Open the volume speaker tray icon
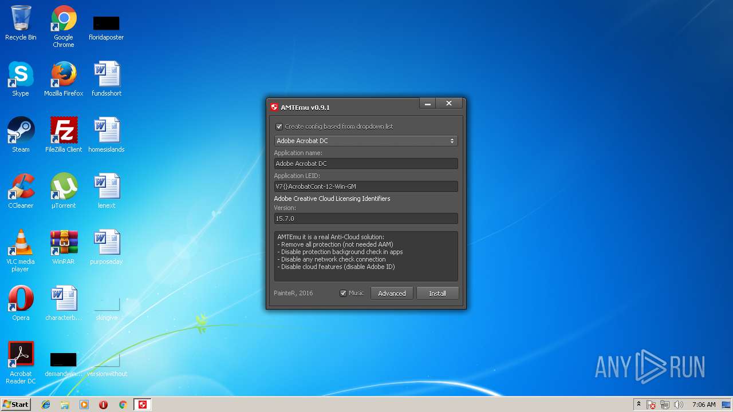The image size is (733, 412). tap(679, 405)
